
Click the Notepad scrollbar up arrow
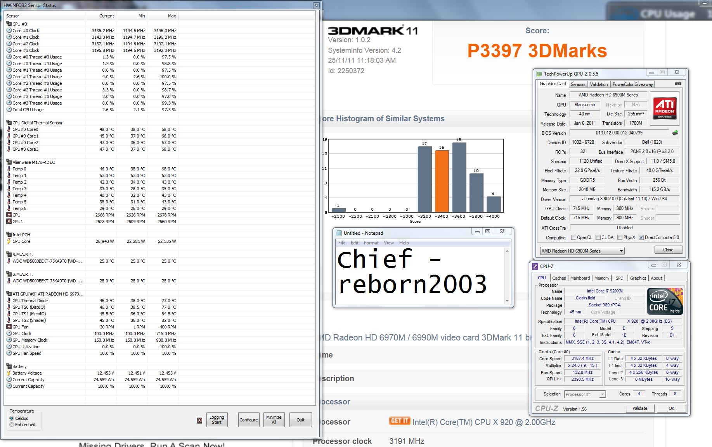click(507, 251)
